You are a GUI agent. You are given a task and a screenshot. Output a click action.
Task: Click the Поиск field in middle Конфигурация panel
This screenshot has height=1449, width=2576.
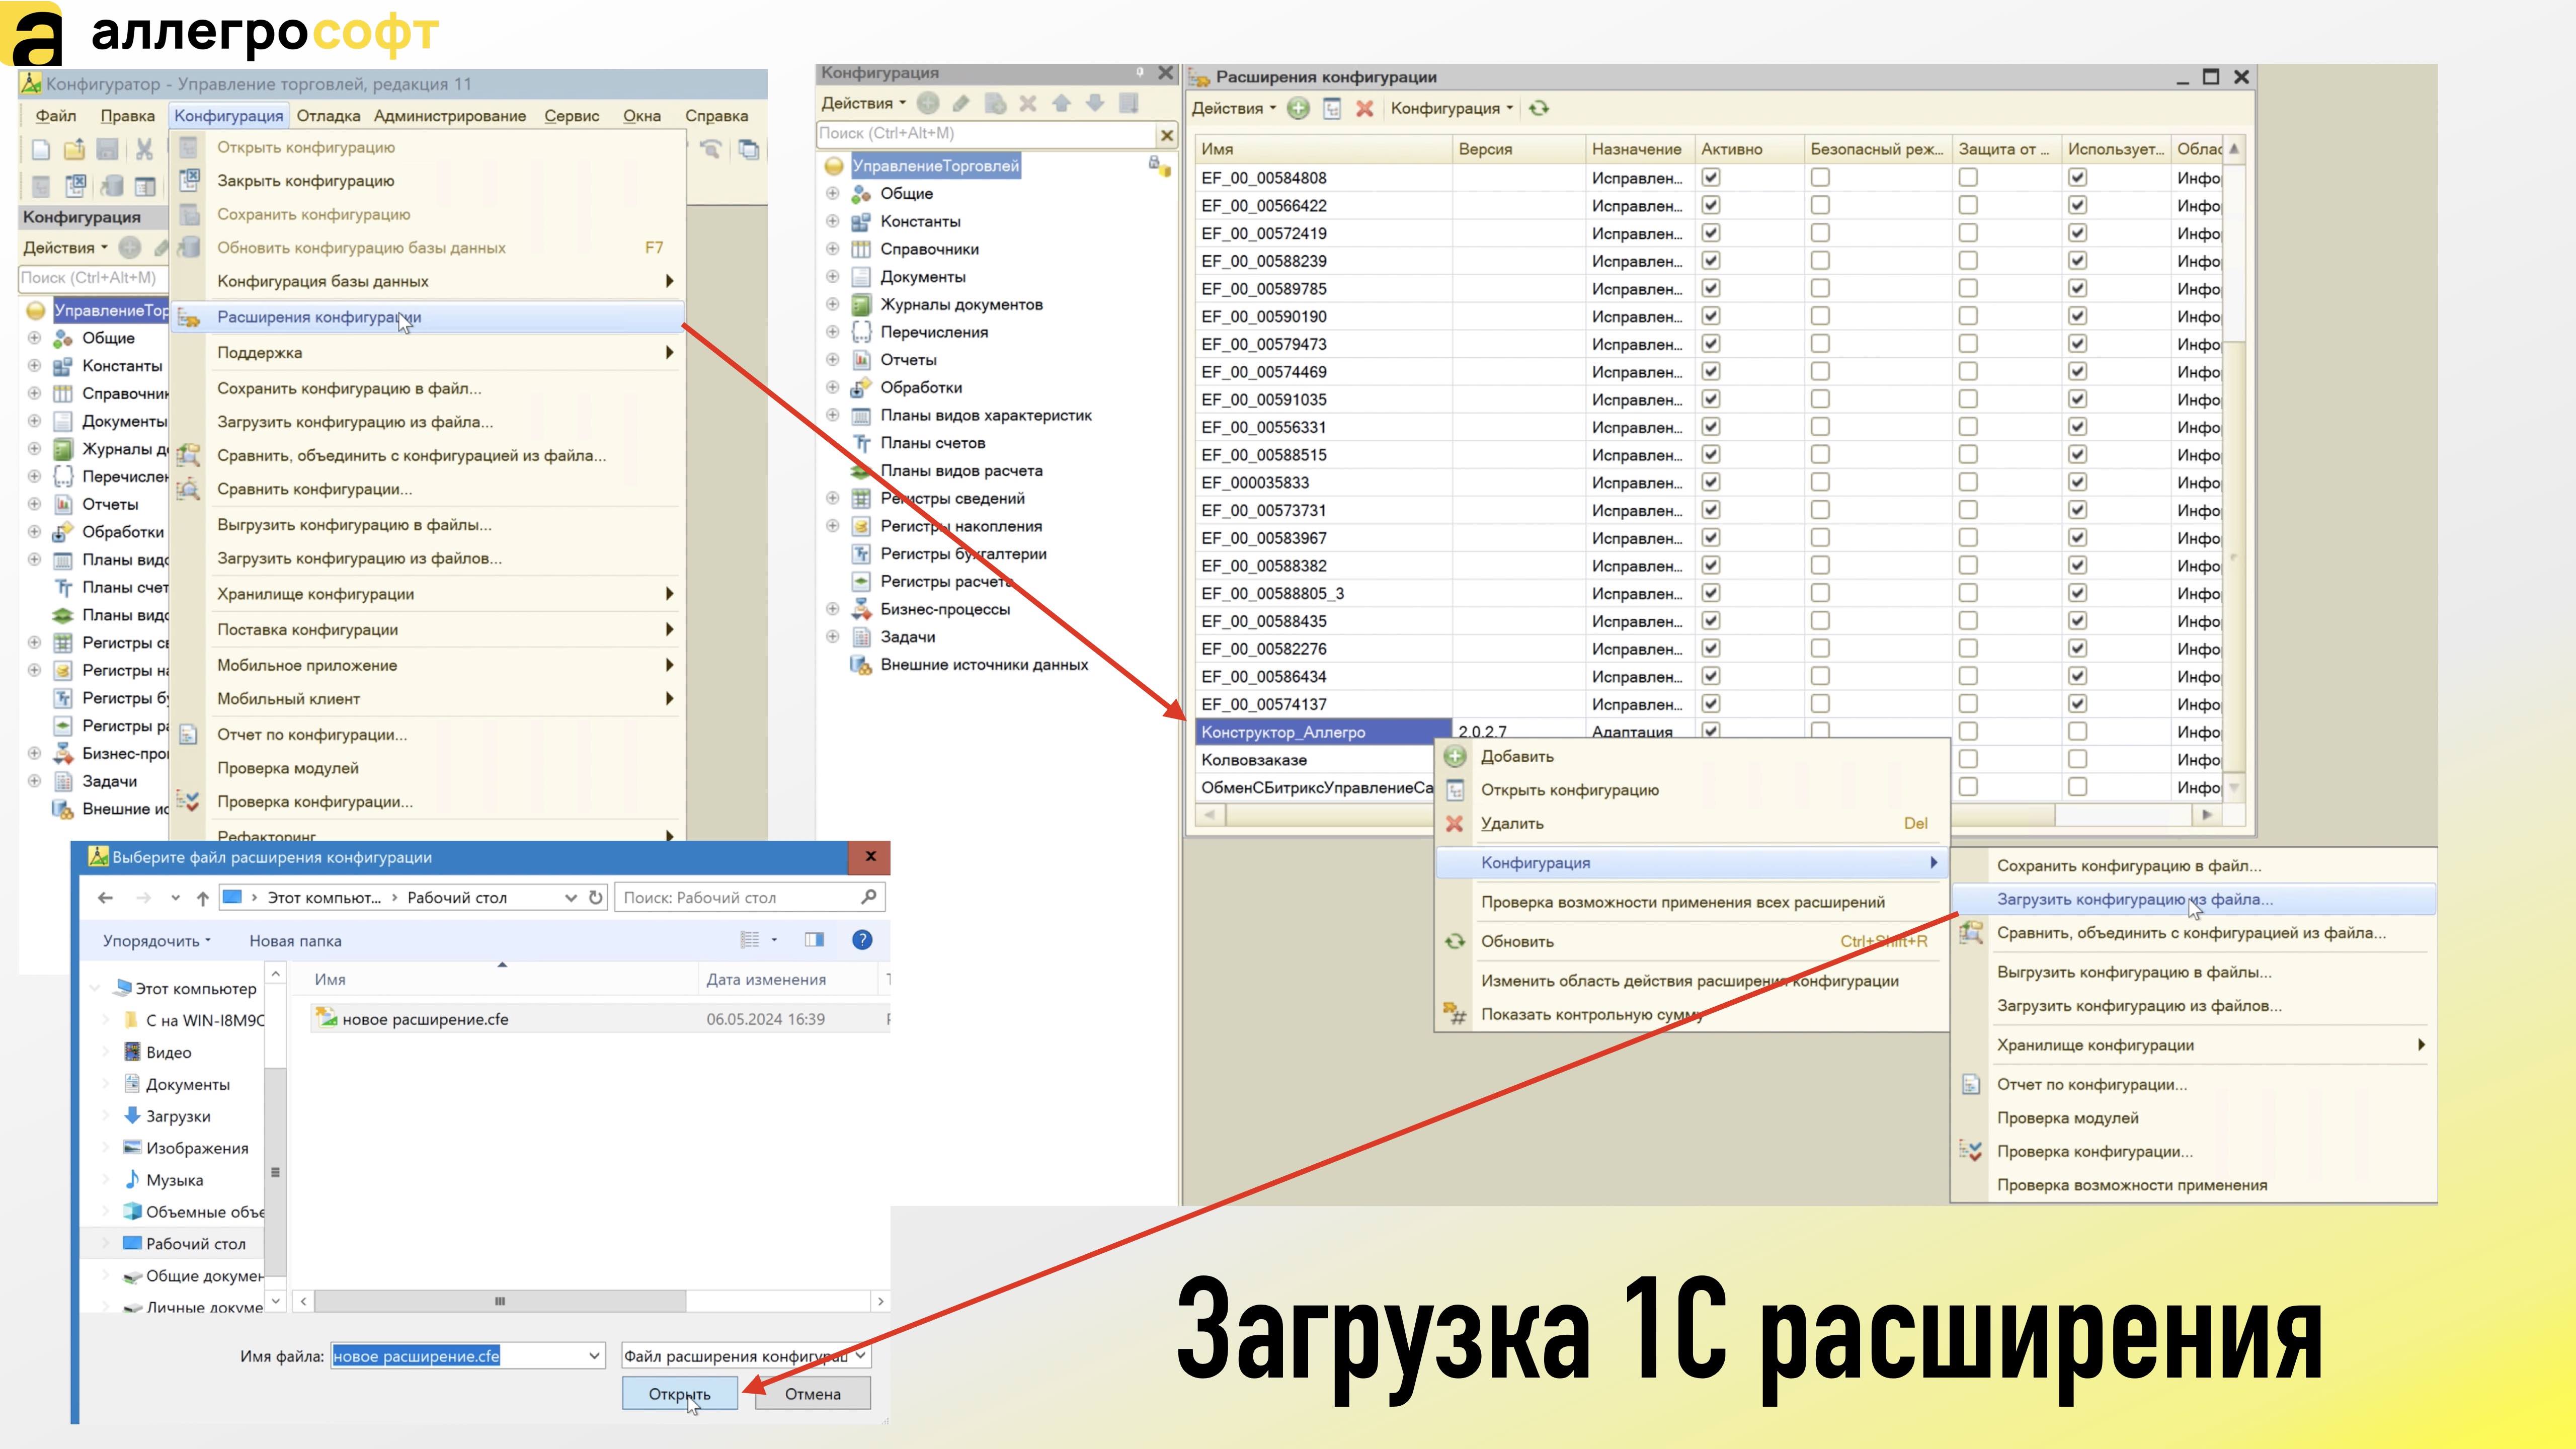click(986, 134)
